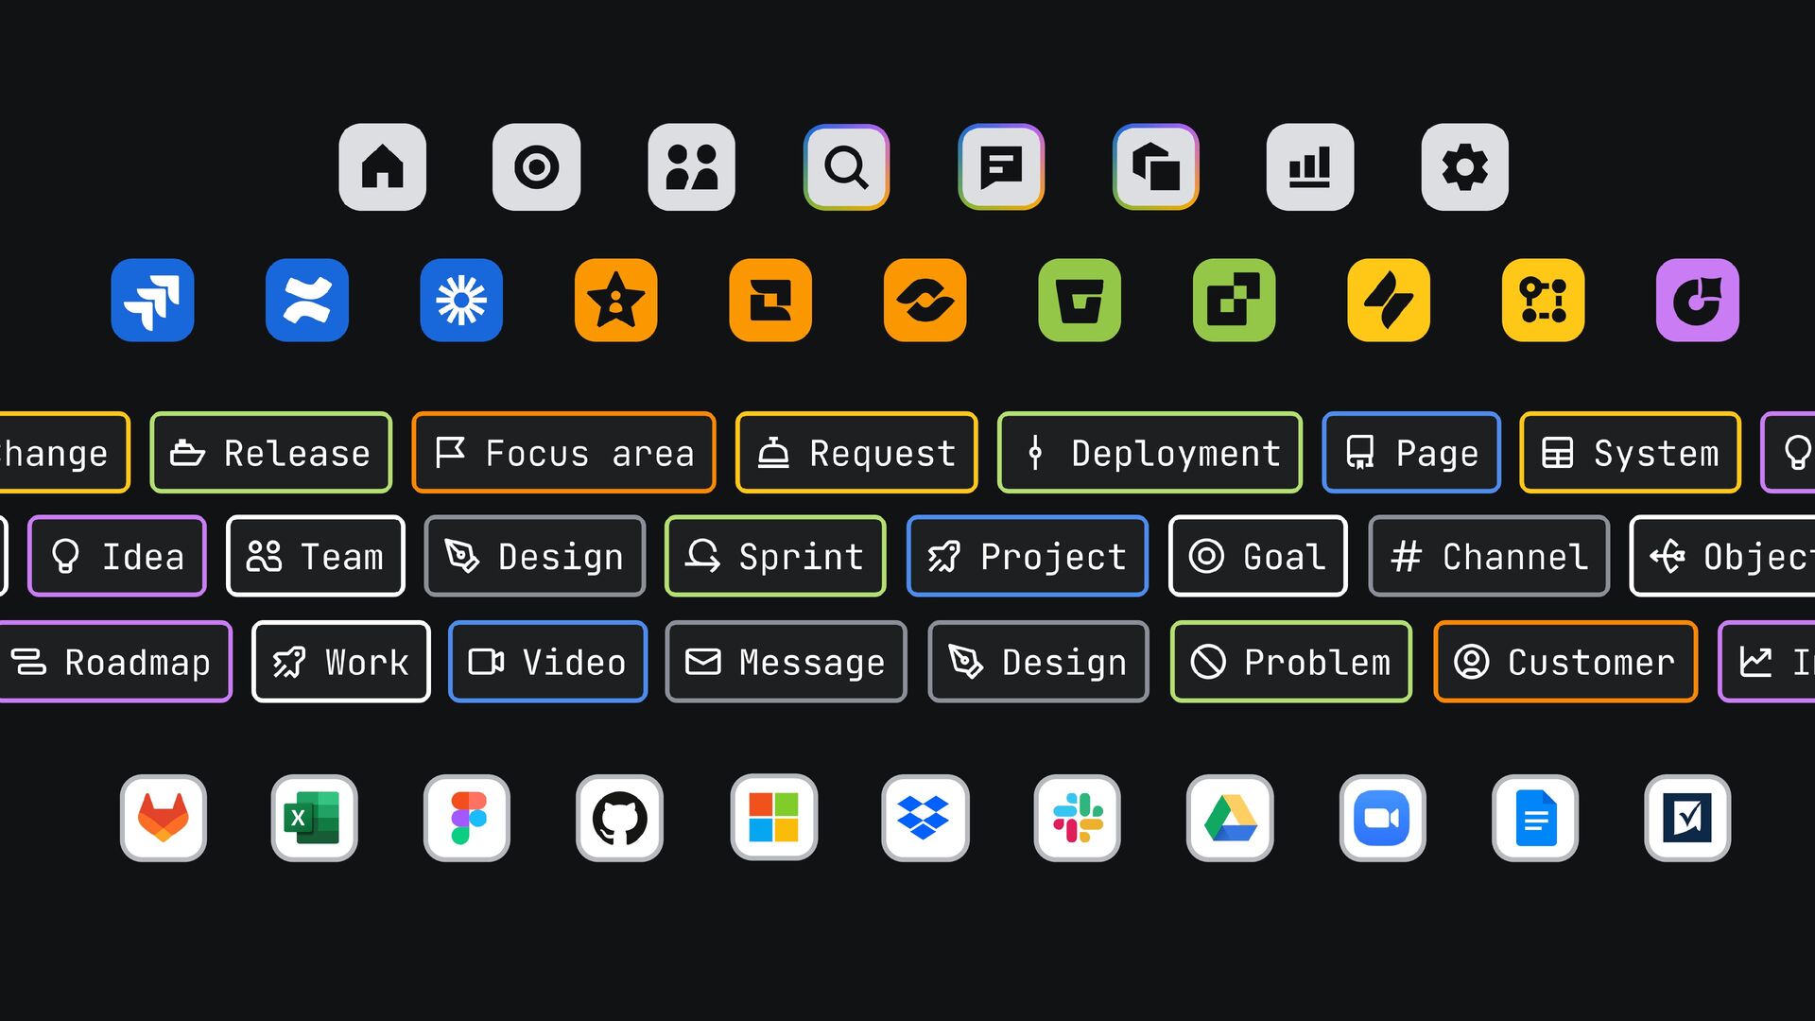Open the yellow lightning bolt app icon
This screenshot has width=1815, height=1021.
click(x=1389, y=301)
